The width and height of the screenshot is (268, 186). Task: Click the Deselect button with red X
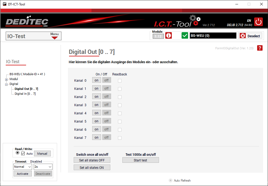click(x=250, y=36)
